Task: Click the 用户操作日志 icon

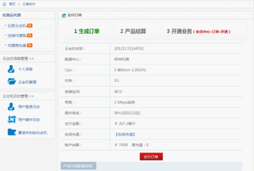Action: click(x=11, y=120)
